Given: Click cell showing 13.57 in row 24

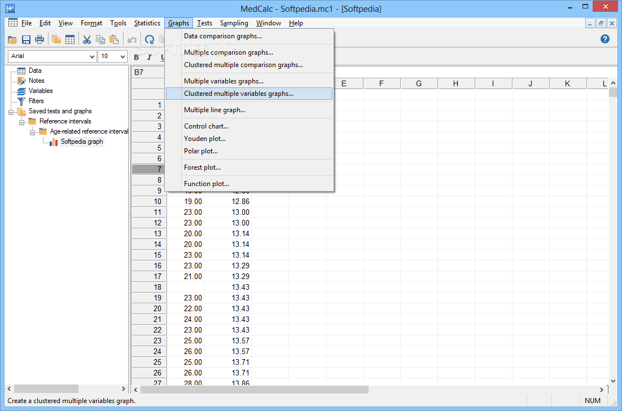Looking at the screenshot, I should (x=227, y=351).
